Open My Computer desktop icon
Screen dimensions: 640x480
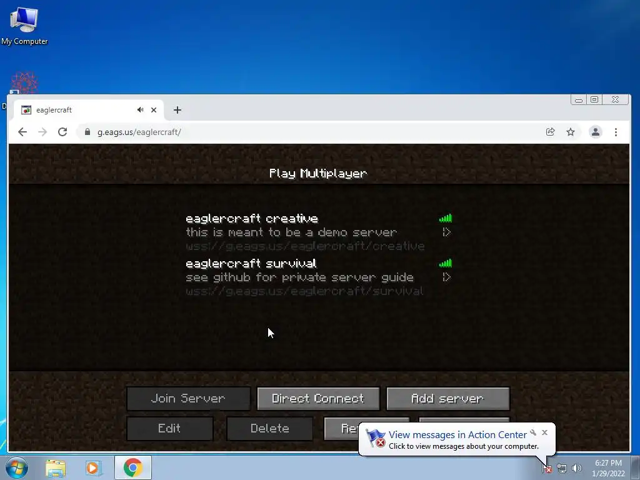[x=24, y=25]
